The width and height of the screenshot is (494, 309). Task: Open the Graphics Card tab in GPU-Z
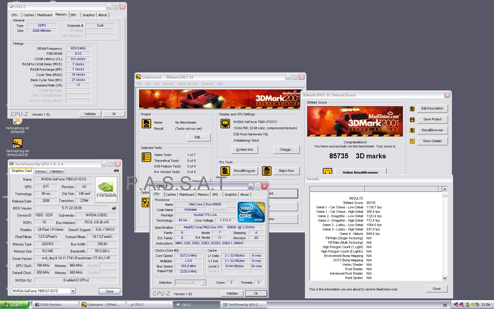click(21, 171)
